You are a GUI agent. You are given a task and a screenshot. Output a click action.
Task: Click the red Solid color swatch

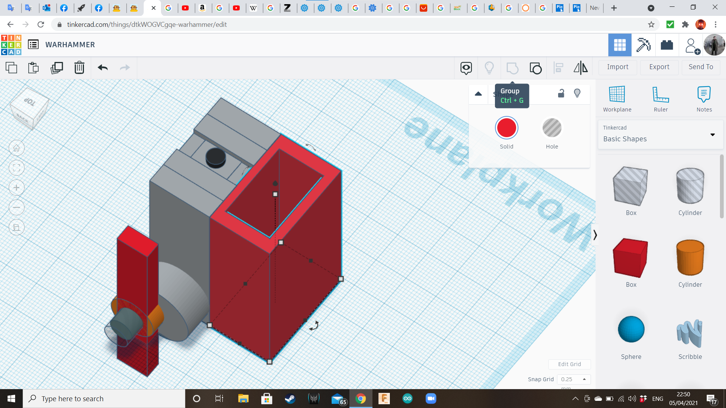[x=506, y=128]
